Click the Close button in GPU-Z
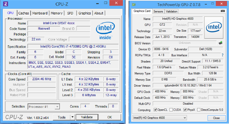 (x=216, y=118)
